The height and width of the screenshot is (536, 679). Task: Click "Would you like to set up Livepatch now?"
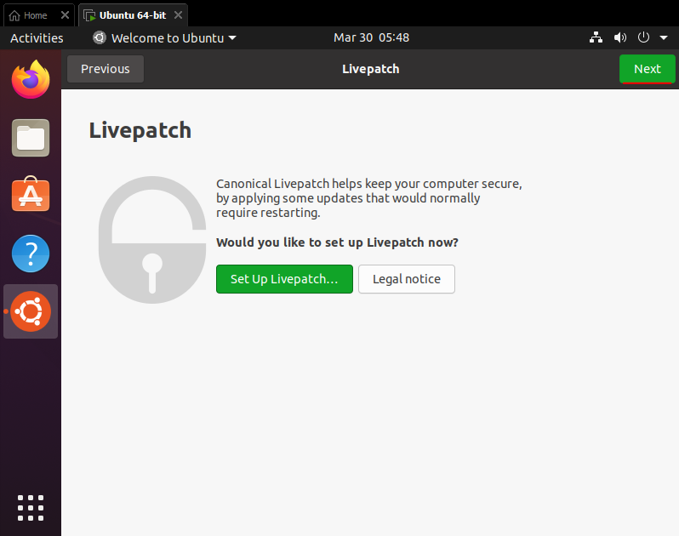(337, 242)
